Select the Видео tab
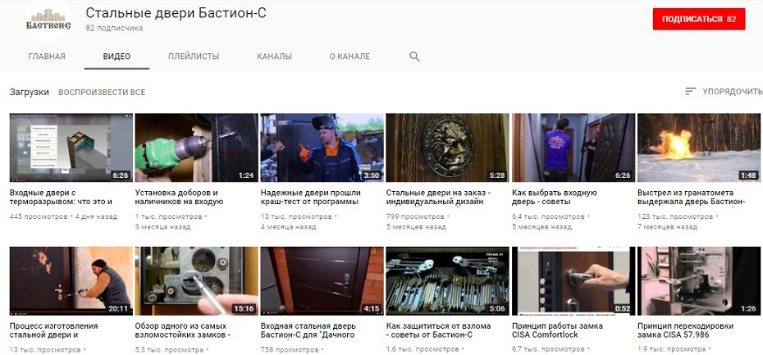 117,57
